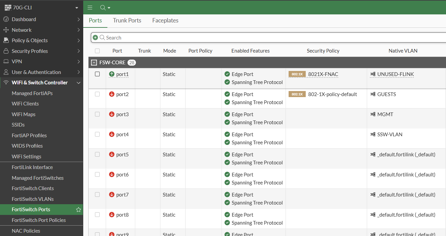Viewport: 446px width, 236px height.
Task: Click the 802.1X badge next to 8021X-FNAC
Action: click(x=297, y=74)
